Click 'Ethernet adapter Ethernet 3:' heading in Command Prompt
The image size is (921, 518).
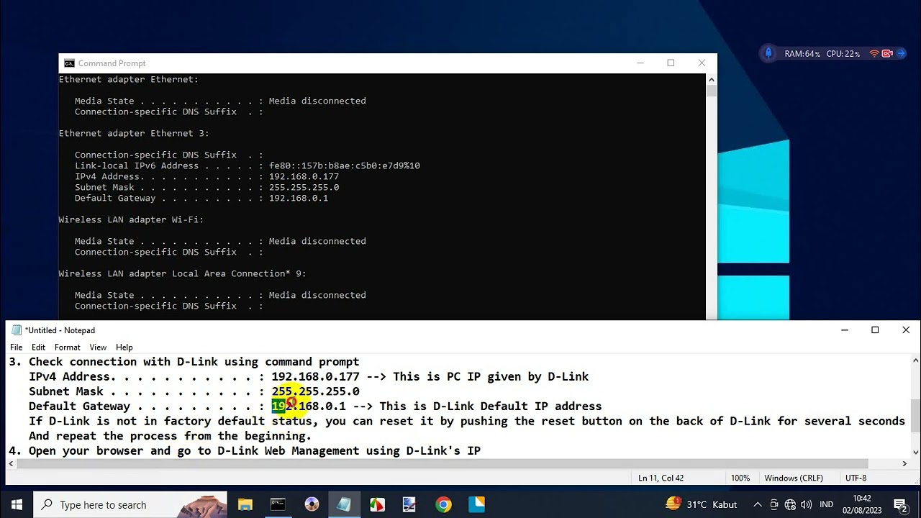[x=134, y=133]
